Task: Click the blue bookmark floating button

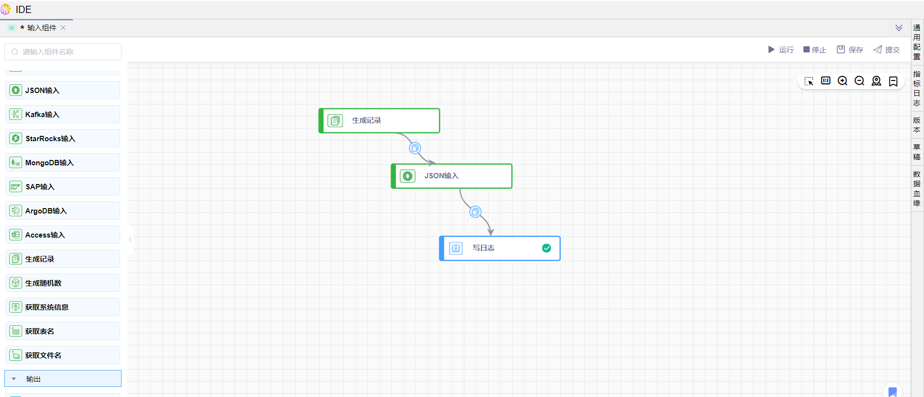Action: pos(893,392)
